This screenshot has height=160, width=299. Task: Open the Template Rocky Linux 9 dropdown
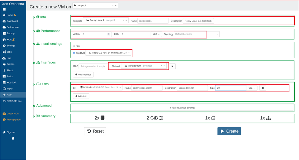tap(126, 20)
